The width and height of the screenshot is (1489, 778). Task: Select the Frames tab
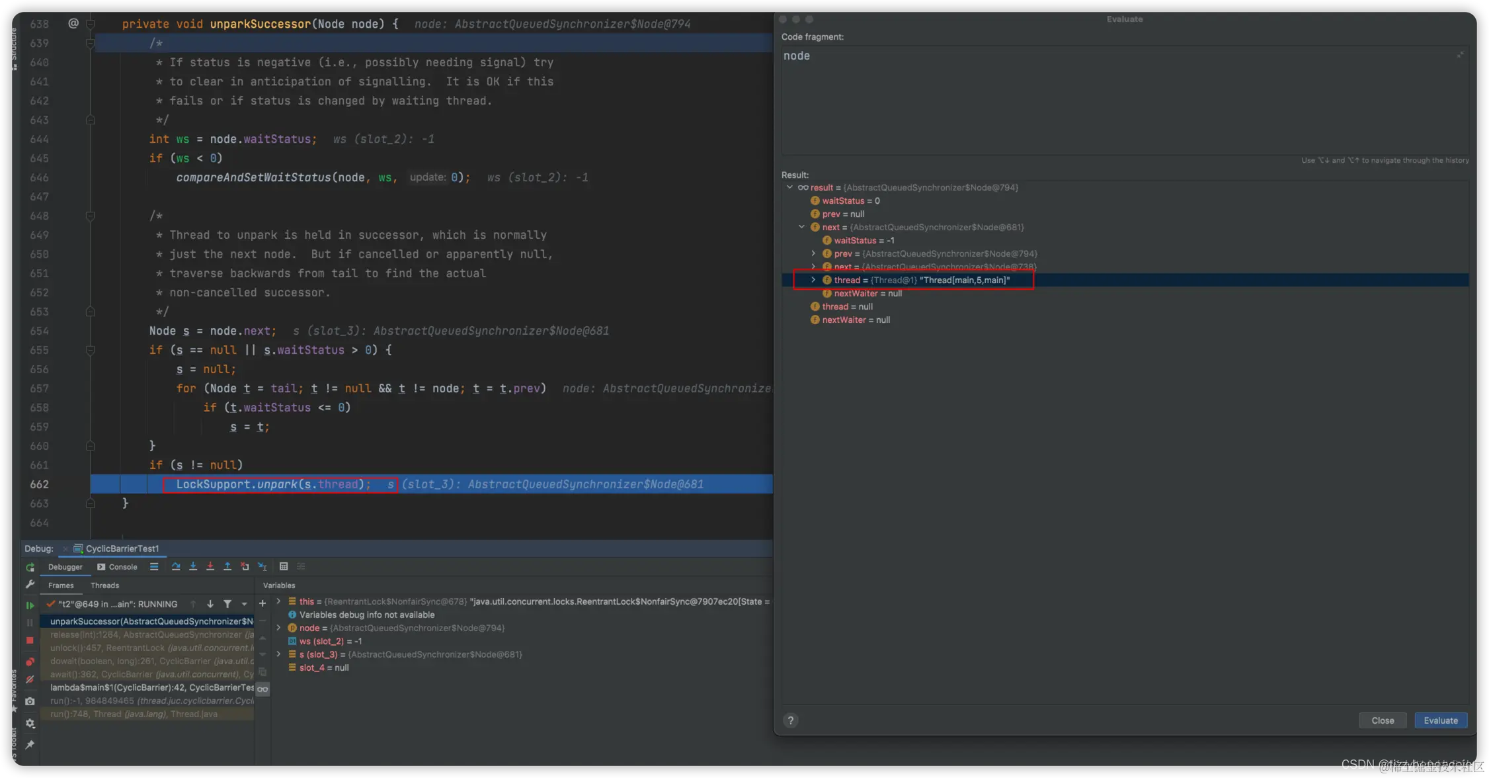click(x=61, y=585)
